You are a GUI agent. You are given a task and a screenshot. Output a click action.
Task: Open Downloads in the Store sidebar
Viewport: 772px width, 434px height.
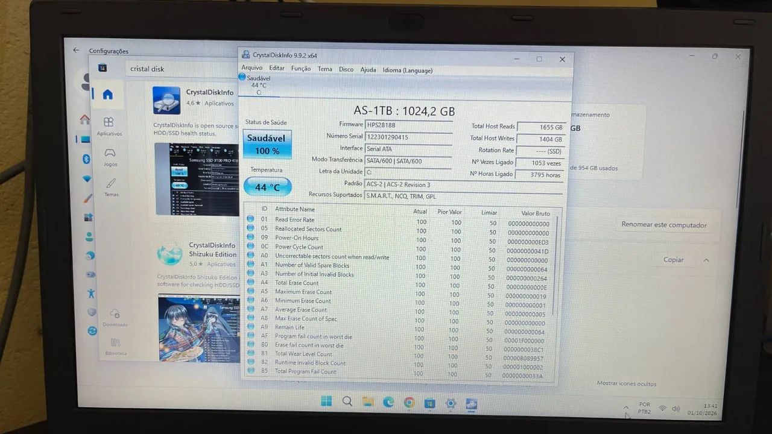[x=115, y=318]
